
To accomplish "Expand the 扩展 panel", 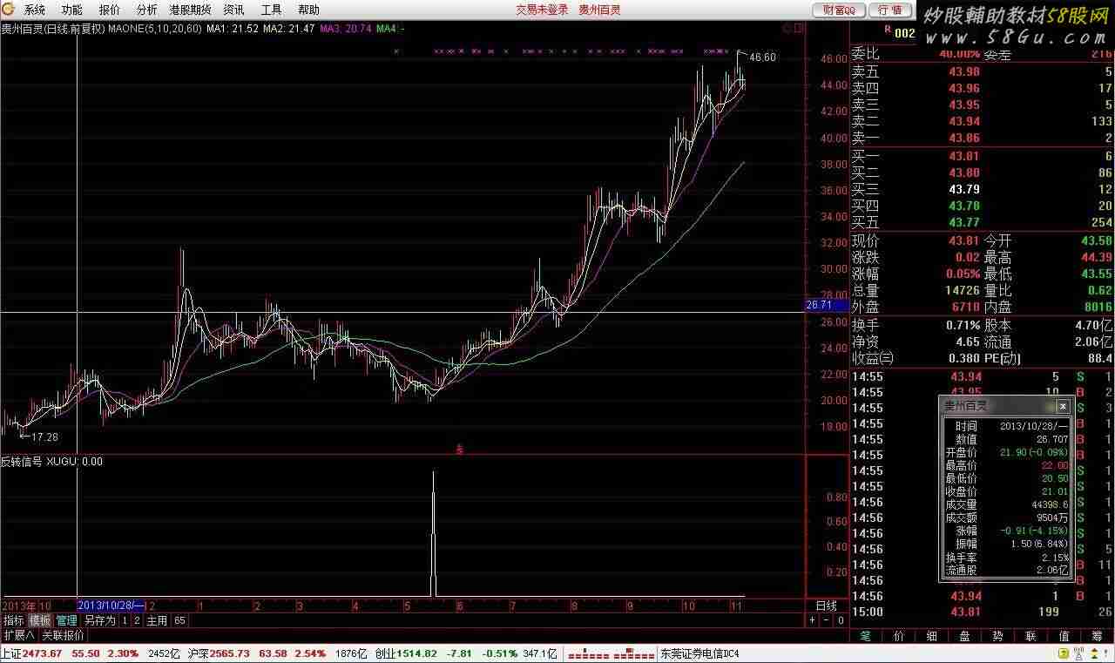I will pos(19,635).
